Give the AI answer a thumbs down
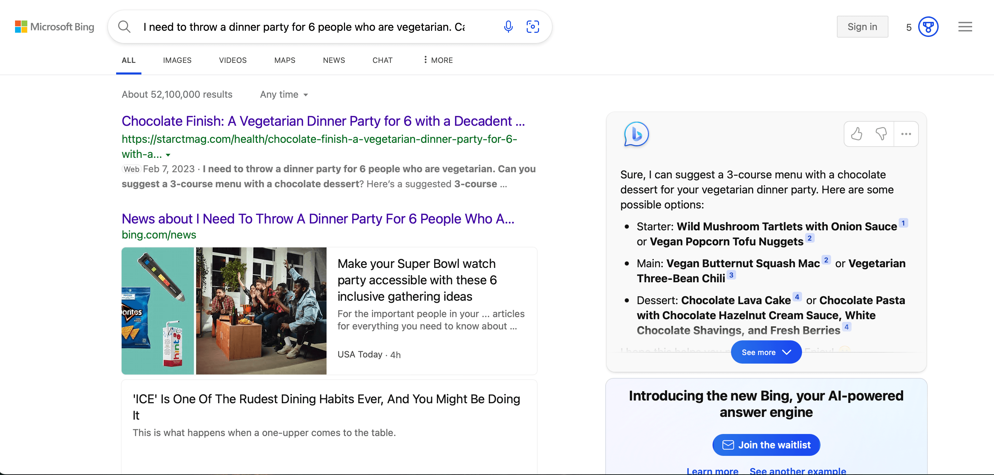This screenshot has height=475, width=994. pos(881,134)
